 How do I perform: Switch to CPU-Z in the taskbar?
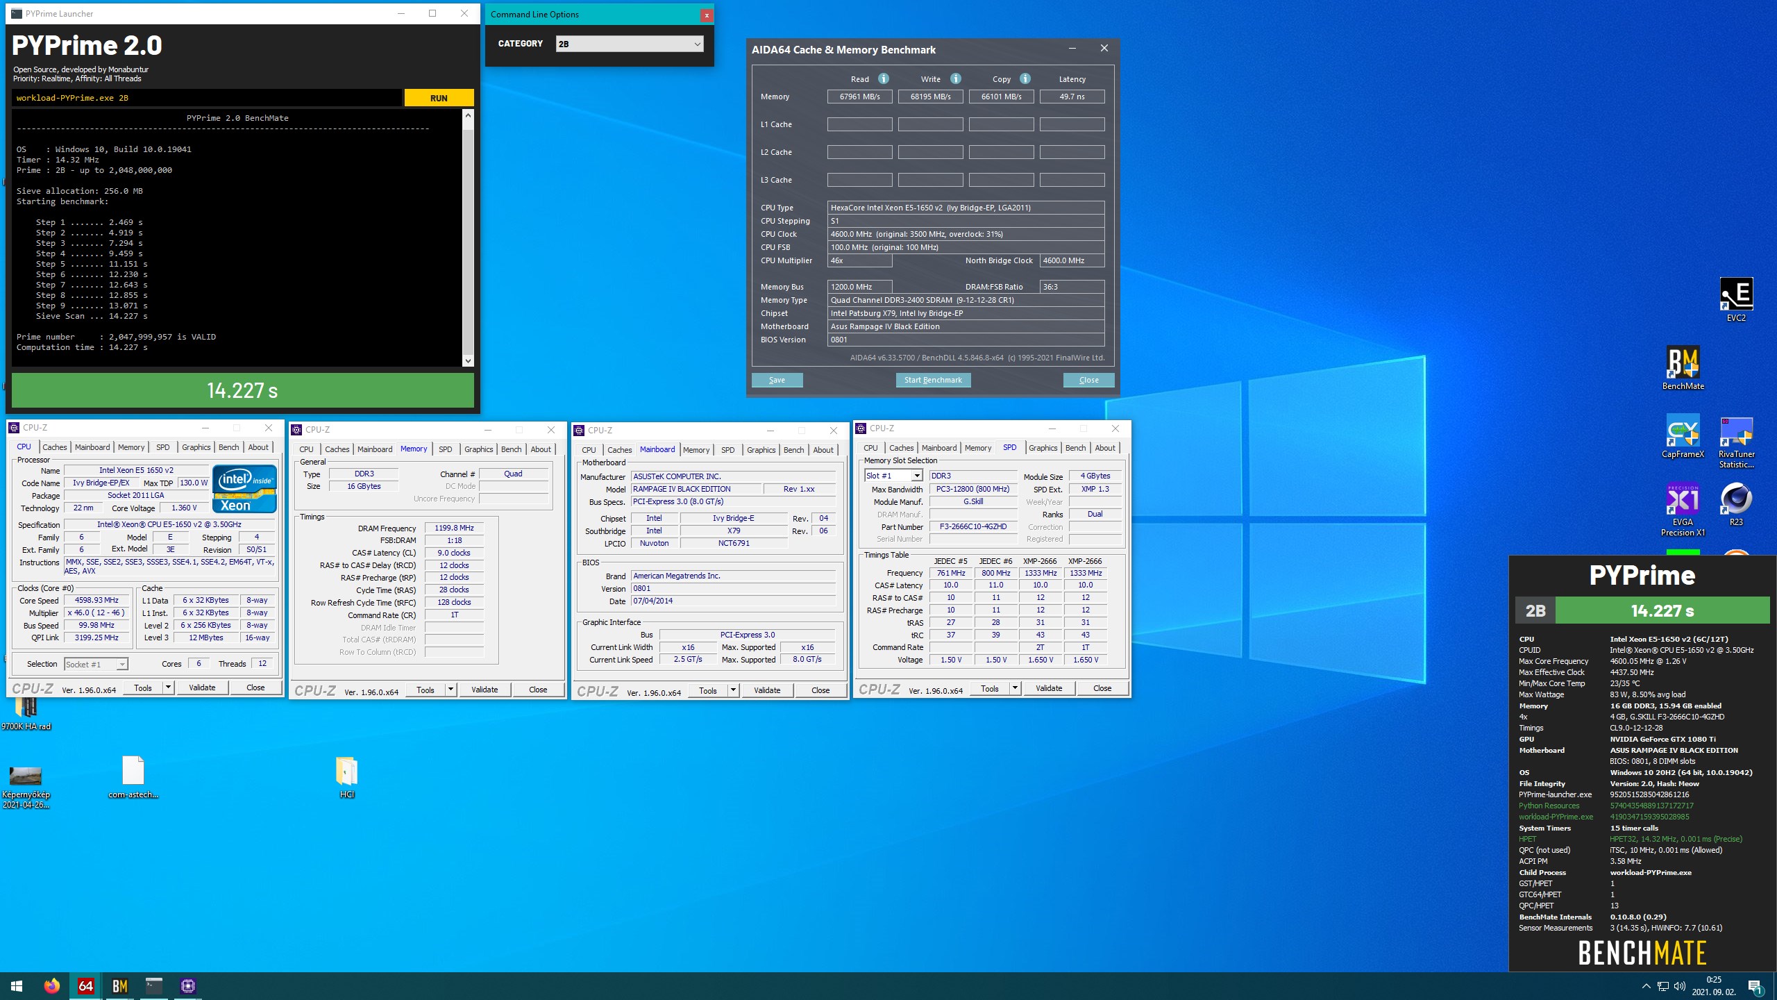(x=188, y=986)
